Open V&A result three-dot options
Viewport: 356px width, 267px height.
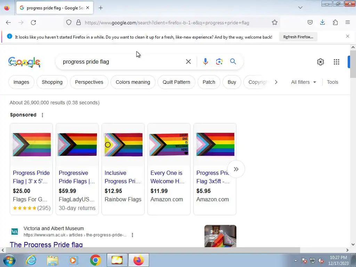pos(132,235)
